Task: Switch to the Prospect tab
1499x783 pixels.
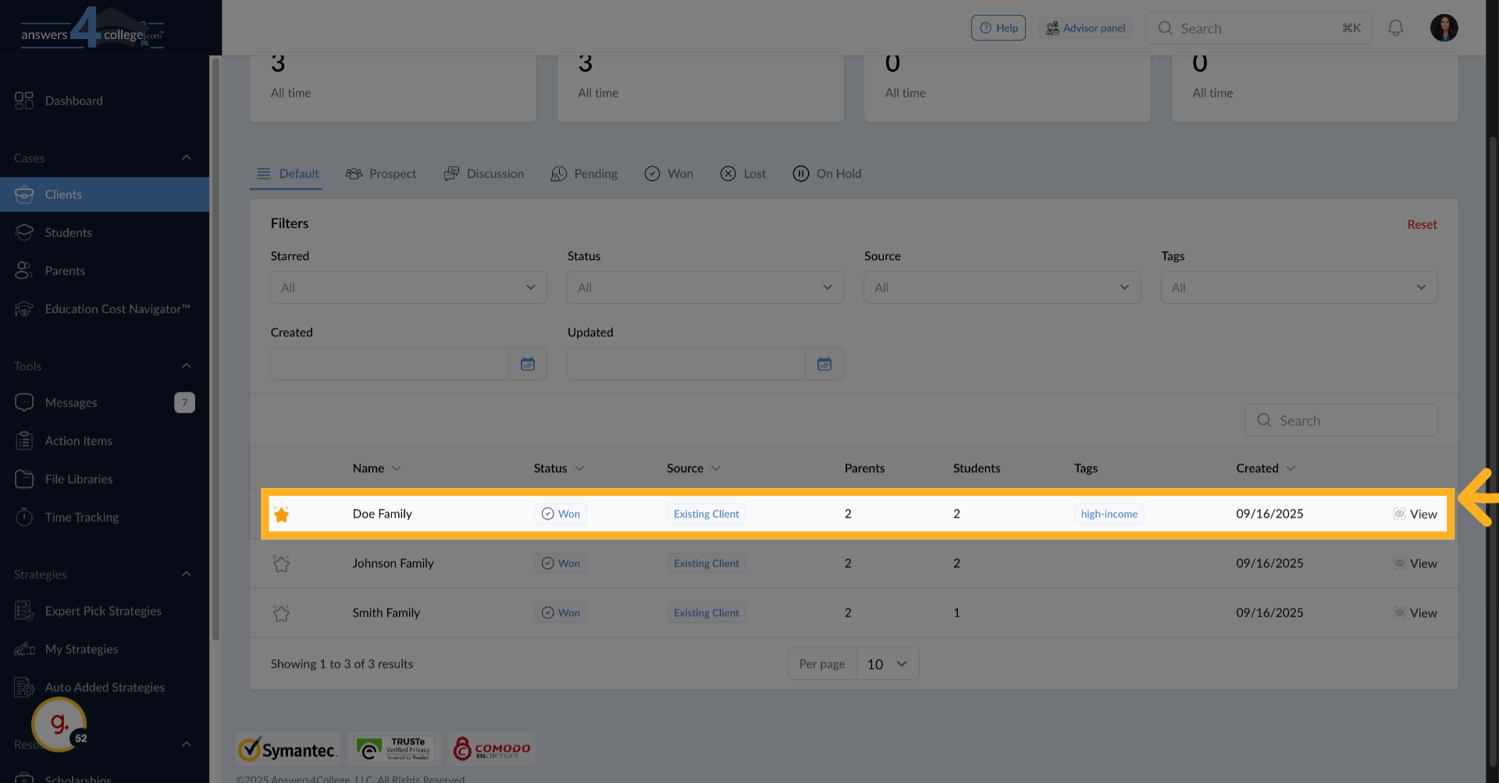Action: [x=381, y=173]
